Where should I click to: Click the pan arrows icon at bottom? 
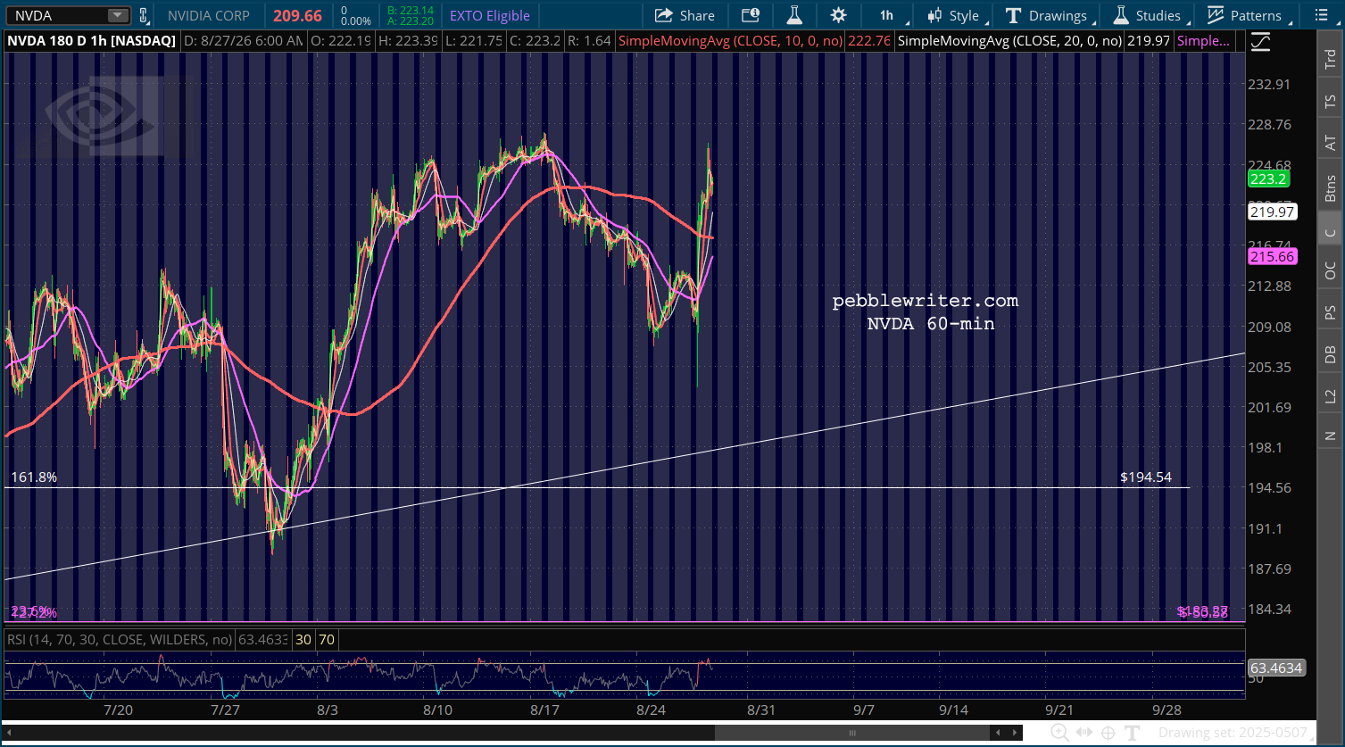[1084, 733]
